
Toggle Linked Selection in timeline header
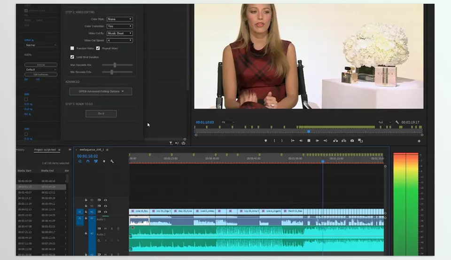96,161
